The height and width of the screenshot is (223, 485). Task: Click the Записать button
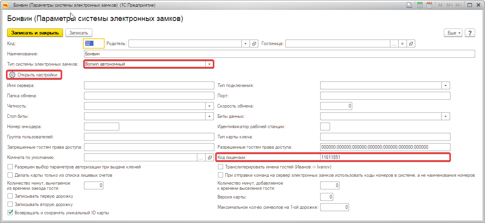(79, 33)
